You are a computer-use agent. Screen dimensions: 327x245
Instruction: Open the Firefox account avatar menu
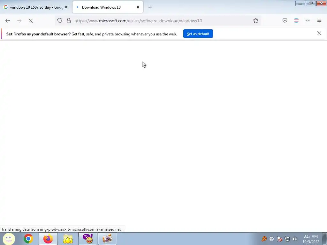click(x=296, y=20)
